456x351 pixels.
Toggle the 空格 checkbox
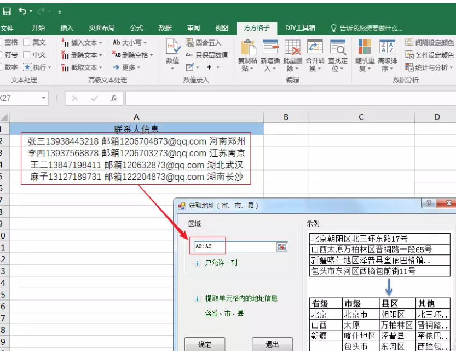[1, 43]
